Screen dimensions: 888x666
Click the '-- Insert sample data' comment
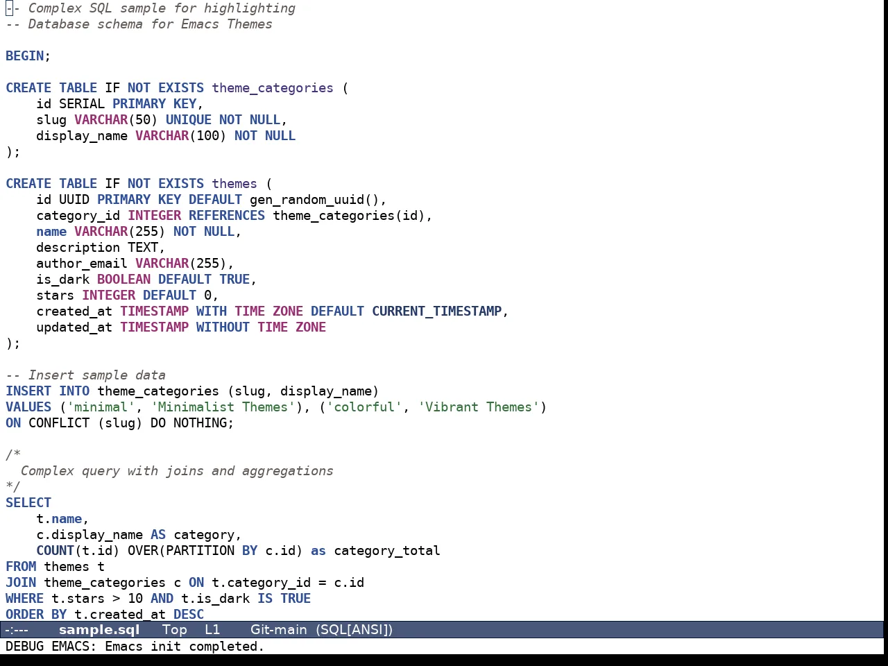[85, 375]
